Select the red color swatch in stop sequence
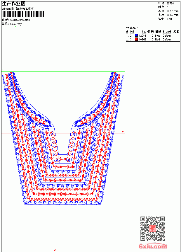 136,39
